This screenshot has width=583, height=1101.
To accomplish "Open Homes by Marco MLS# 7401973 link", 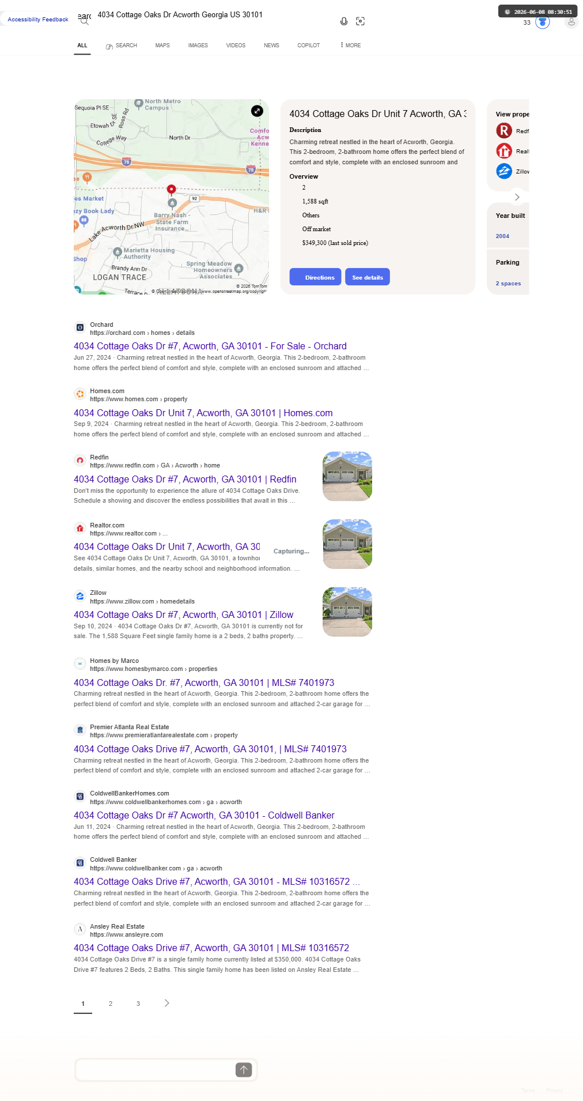I will point(204,683).
